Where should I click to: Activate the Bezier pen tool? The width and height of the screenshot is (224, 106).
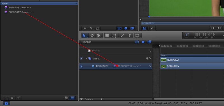click(x=115, y=36)
